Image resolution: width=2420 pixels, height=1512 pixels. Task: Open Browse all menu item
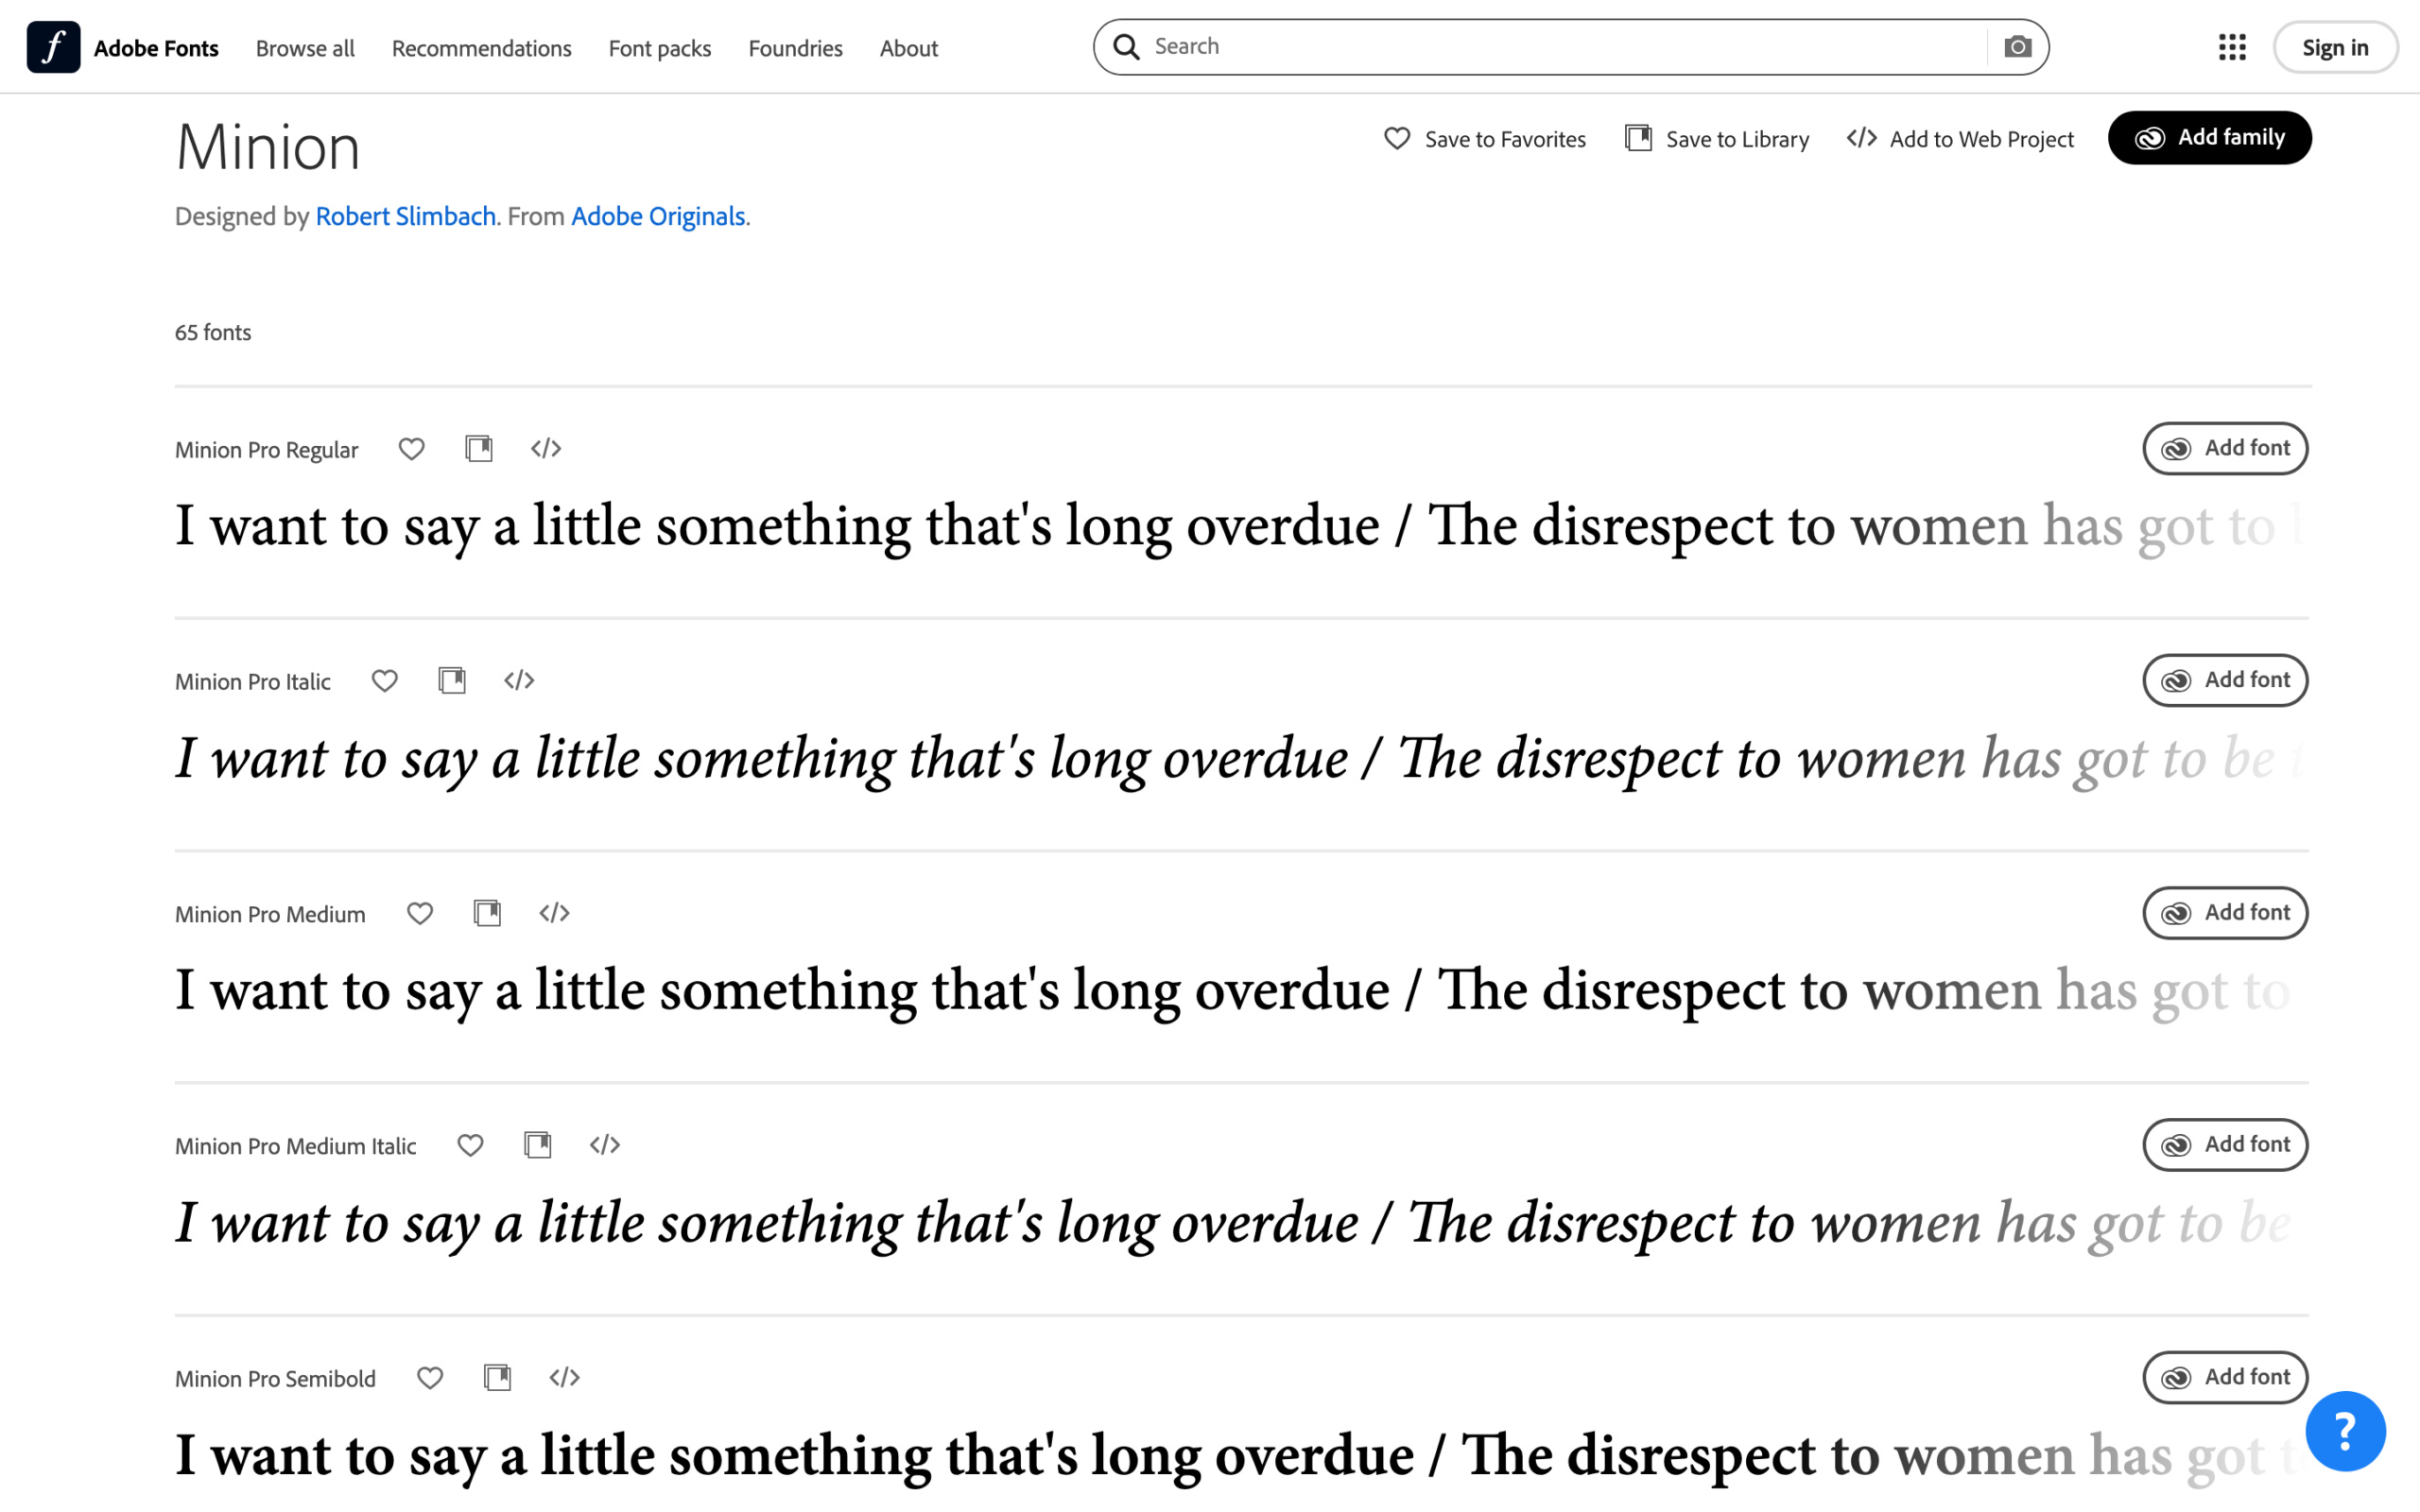305,48
